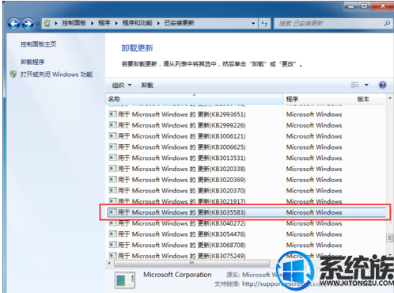
Task: Expand the arrow after 程序和功能 breadcrumb
Action: tap(158, 23)
